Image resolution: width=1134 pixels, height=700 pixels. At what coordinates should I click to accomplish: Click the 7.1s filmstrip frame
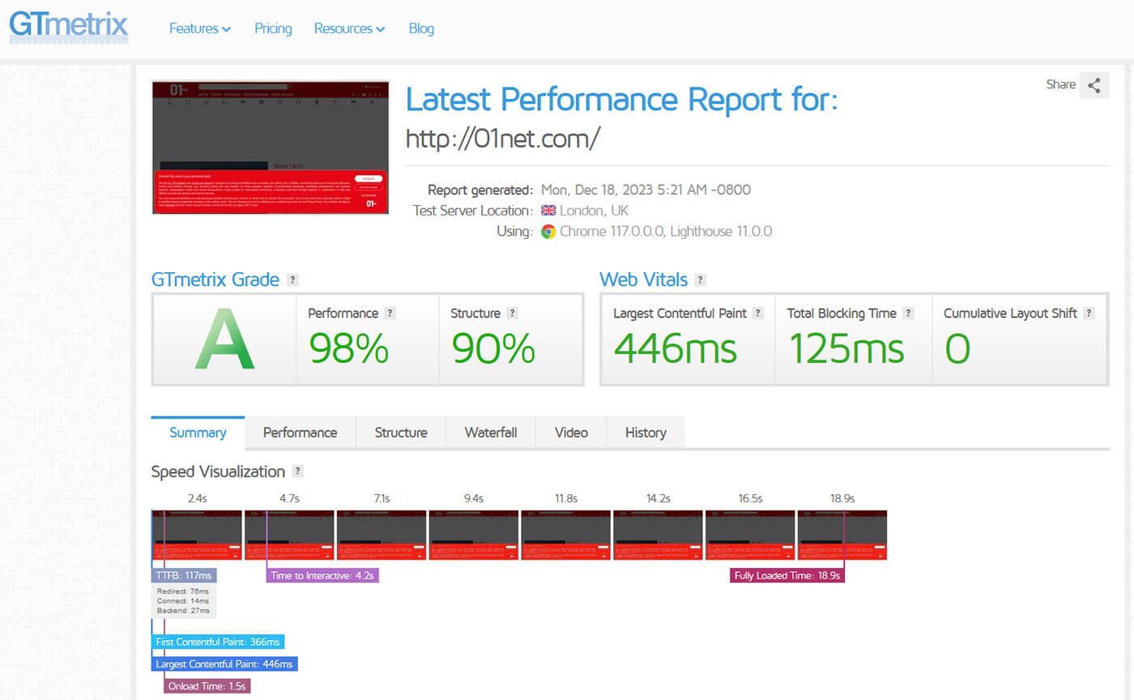coord(382,535)
